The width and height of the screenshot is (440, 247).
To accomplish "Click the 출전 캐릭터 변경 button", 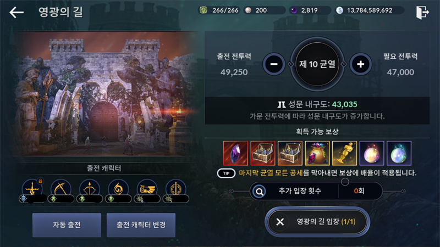I will (141, 225).
